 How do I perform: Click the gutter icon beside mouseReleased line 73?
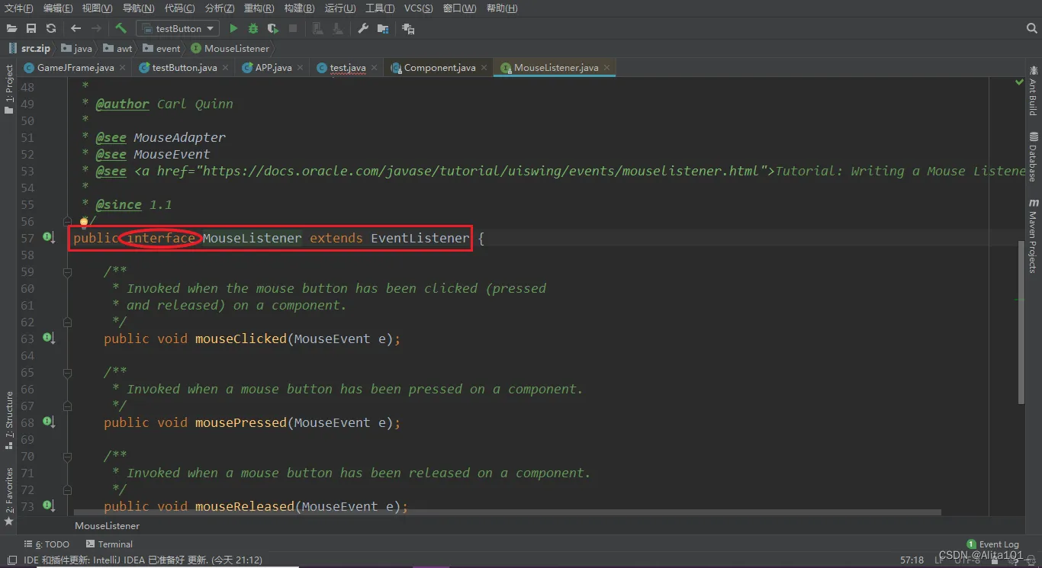[49, 505]
